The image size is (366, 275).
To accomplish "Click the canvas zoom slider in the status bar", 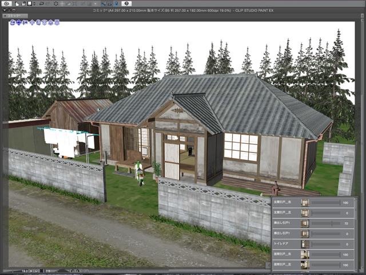I will (11, 271).
